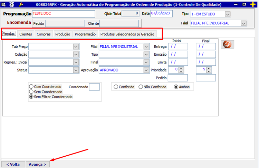Click the red eraser clear-filters button
The width and height of the screenshot is (259, 168).
[x=227, y=44]
